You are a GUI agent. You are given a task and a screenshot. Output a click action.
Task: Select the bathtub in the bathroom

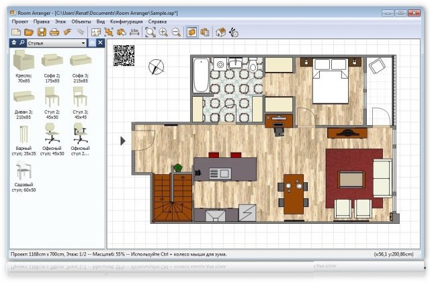(201, 75)
